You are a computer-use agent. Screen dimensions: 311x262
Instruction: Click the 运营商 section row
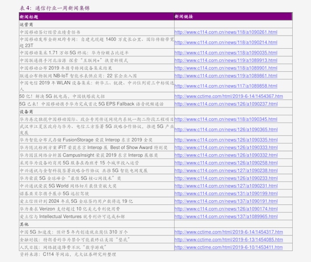156,25
